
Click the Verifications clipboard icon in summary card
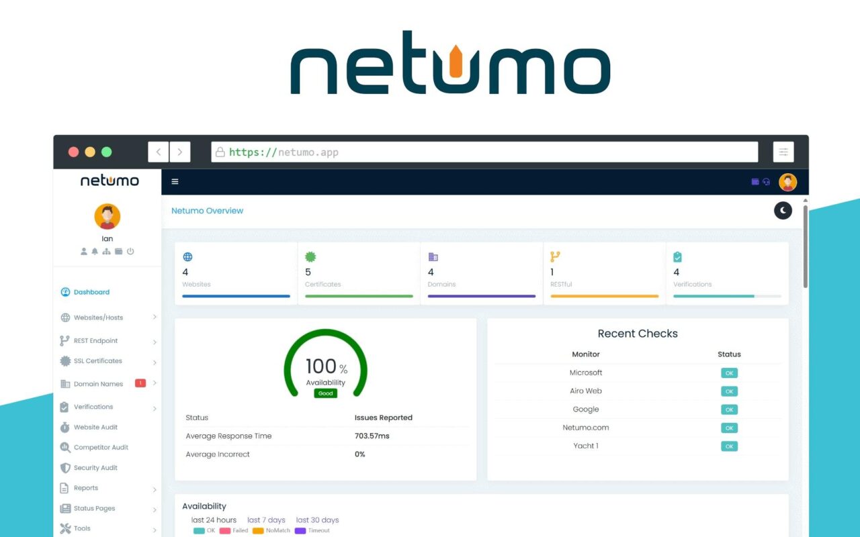pyautogui.click(x=678, y=256)
